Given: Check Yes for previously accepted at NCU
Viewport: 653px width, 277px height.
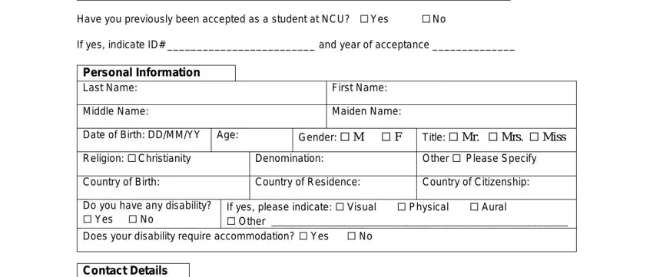Looking at the screenshot, I should pos(364,18).
